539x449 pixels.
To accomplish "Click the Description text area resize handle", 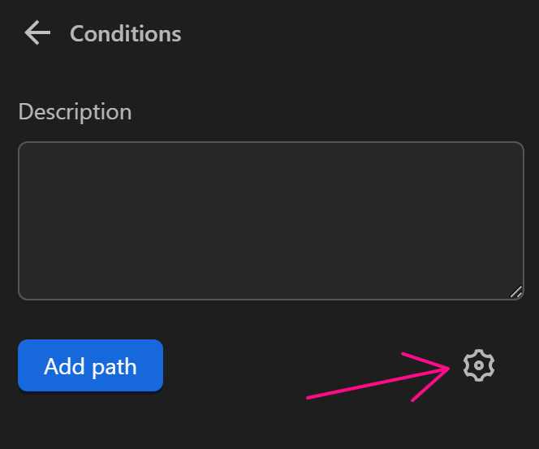I will click(x=516, y=292).
